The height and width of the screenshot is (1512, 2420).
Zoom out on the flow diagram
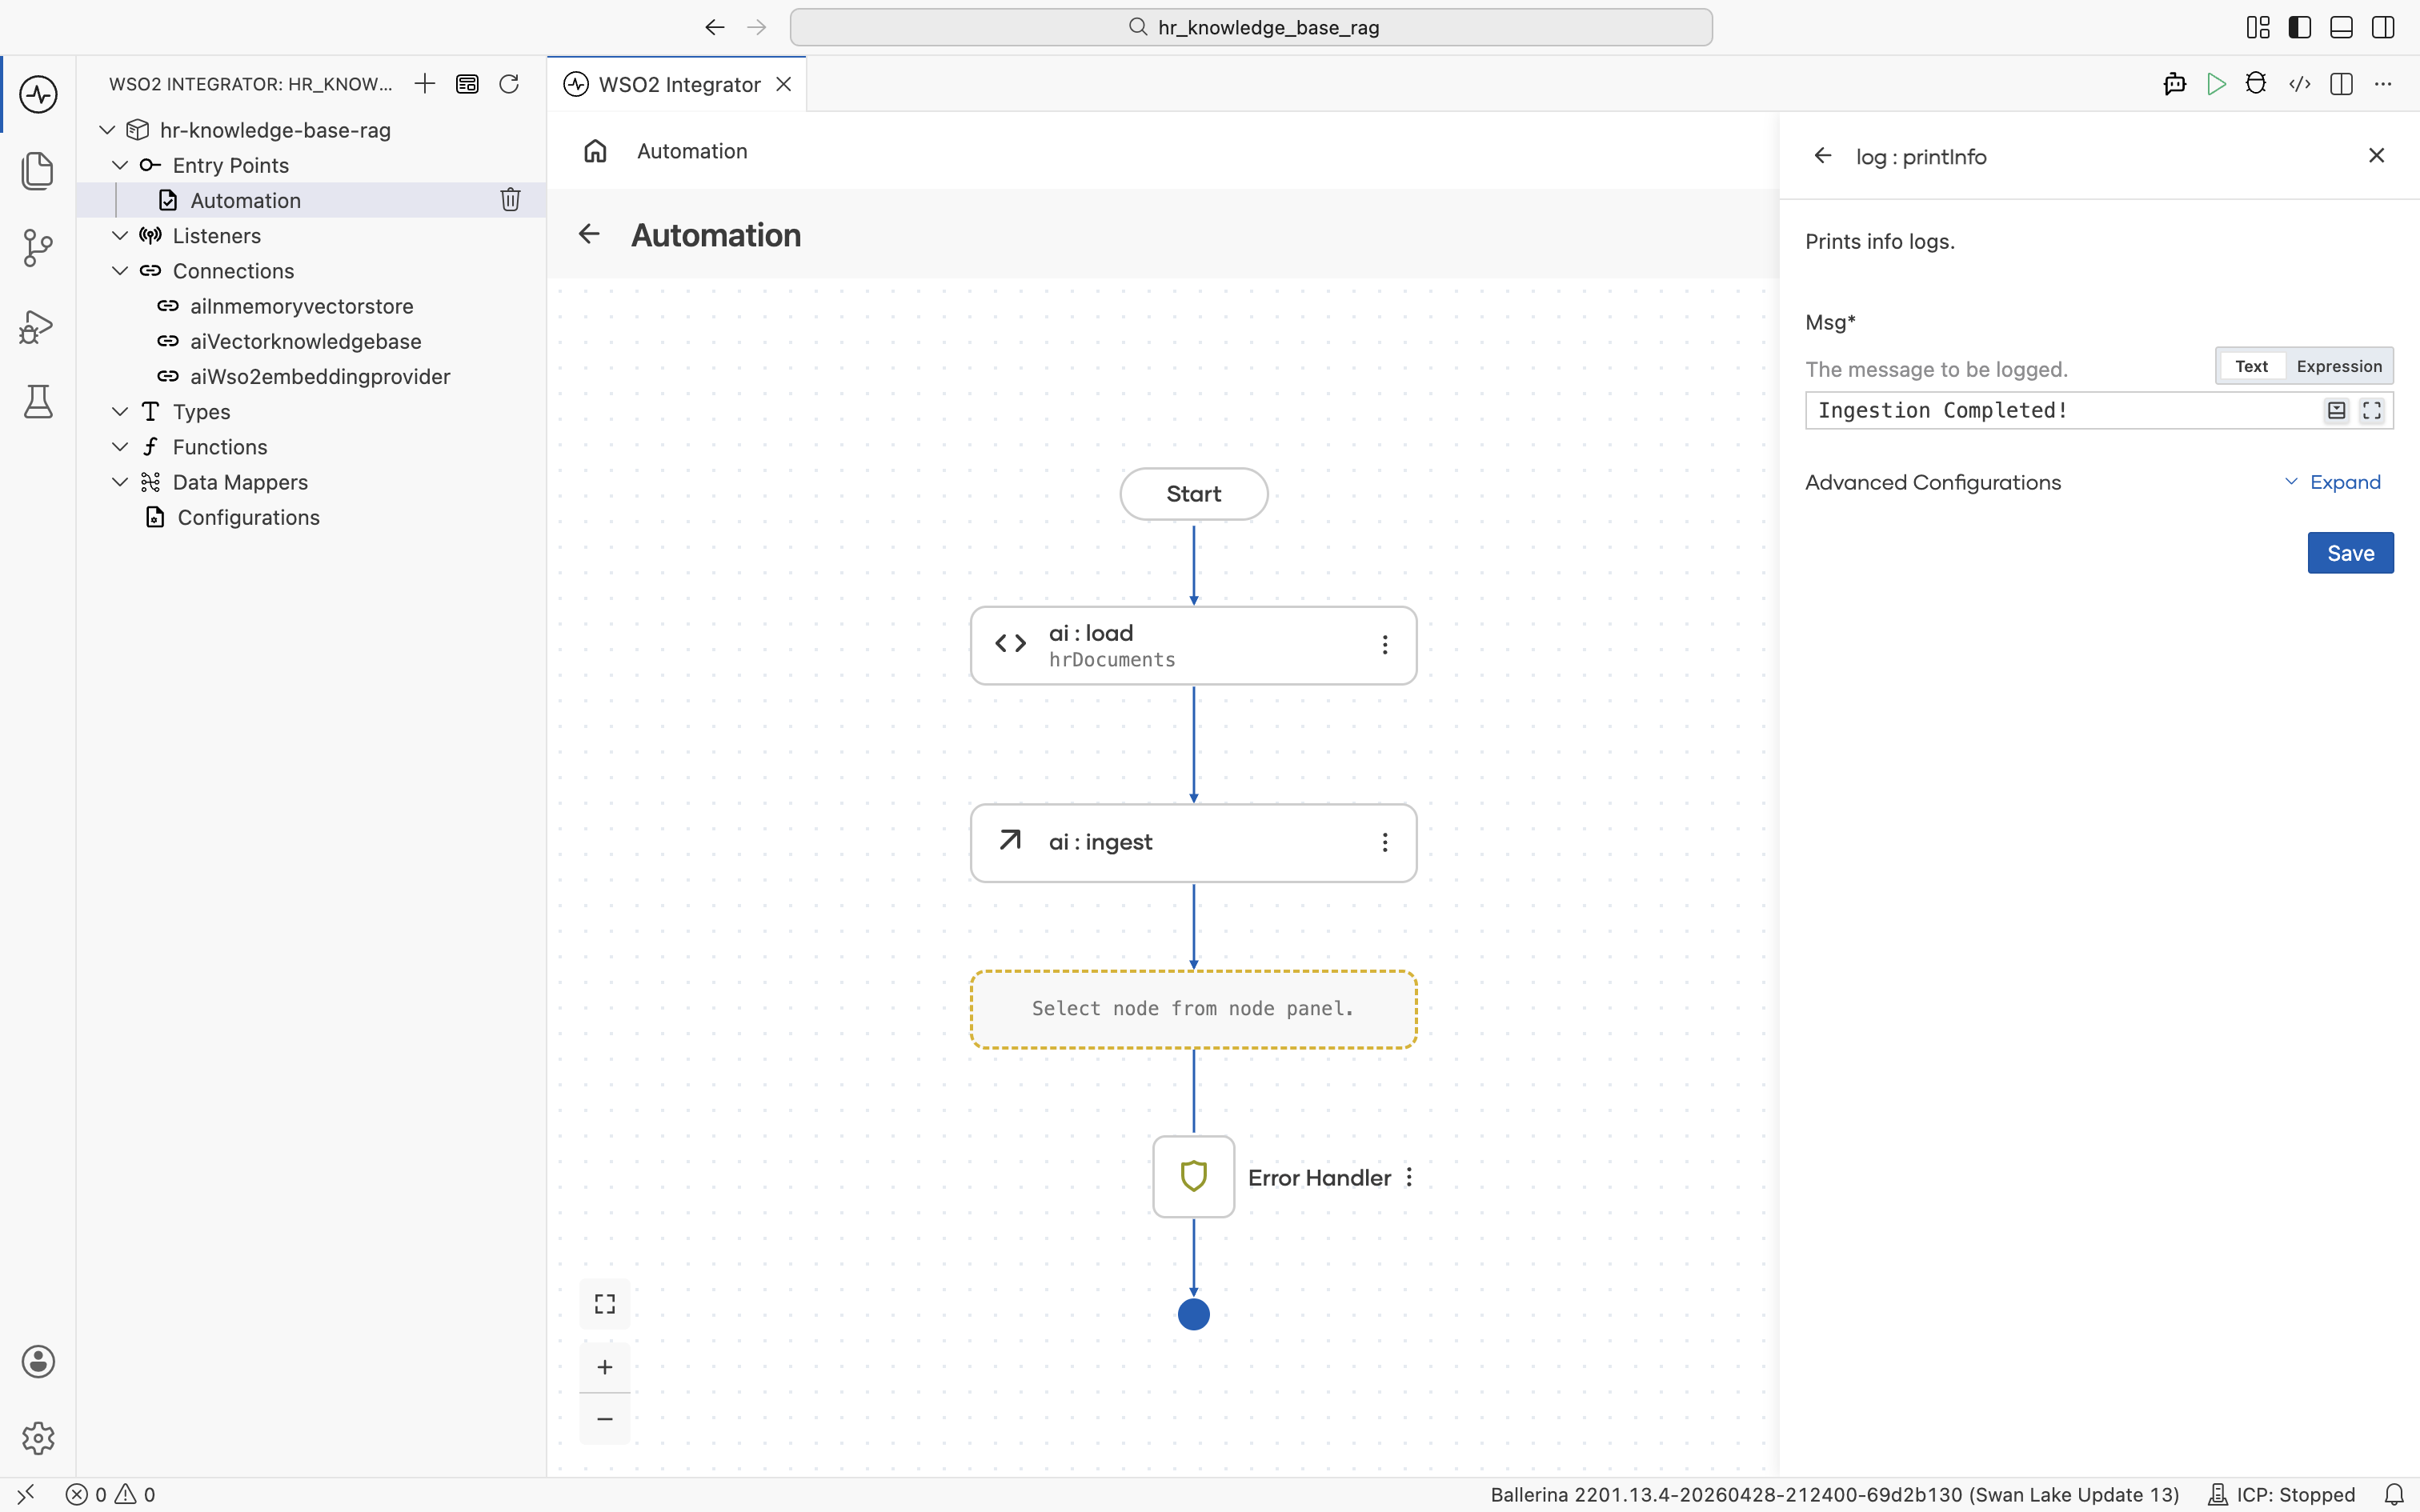tap(605, 1419)
